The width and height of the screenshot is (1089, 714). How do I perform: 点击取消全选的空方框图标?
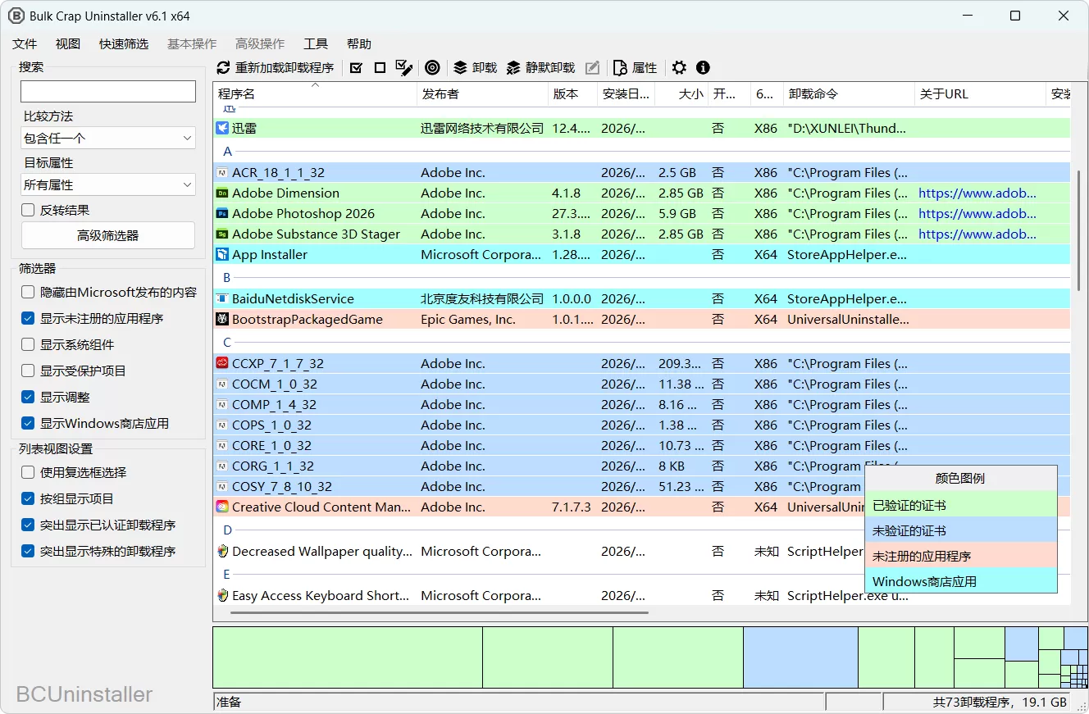click(379, 68)
